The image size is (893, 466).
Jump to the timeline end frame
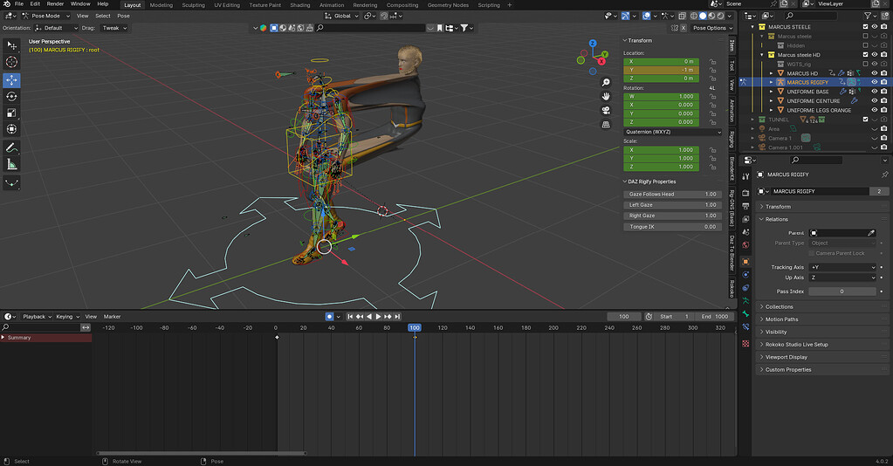click(397, 316)
